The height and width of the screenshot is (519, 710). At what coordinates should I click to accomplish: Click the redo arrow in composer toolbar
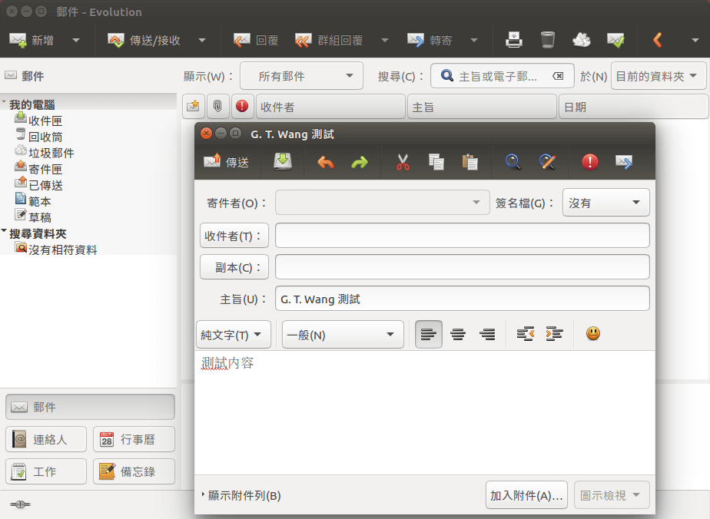point(360,162)
